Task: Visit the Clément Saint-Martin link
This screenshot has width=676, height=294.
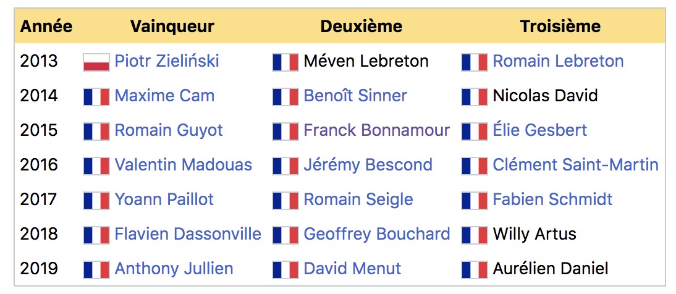Action: (575, 165)
